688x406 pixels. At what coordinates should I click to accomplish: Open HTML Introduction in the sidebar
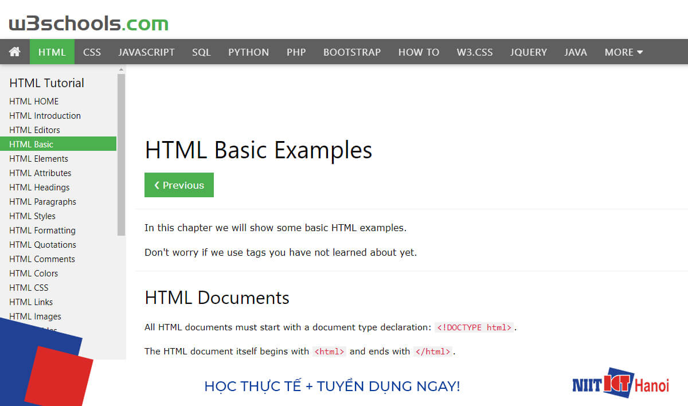pyautogui.click(x=45, y=115)
